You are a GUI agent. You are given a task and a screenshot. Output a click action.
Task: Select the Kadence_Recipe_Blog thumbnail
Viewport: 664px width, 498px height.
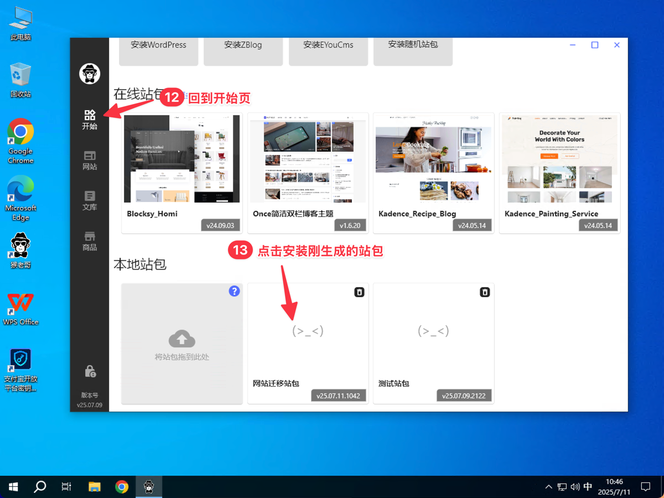pos(433,159)
